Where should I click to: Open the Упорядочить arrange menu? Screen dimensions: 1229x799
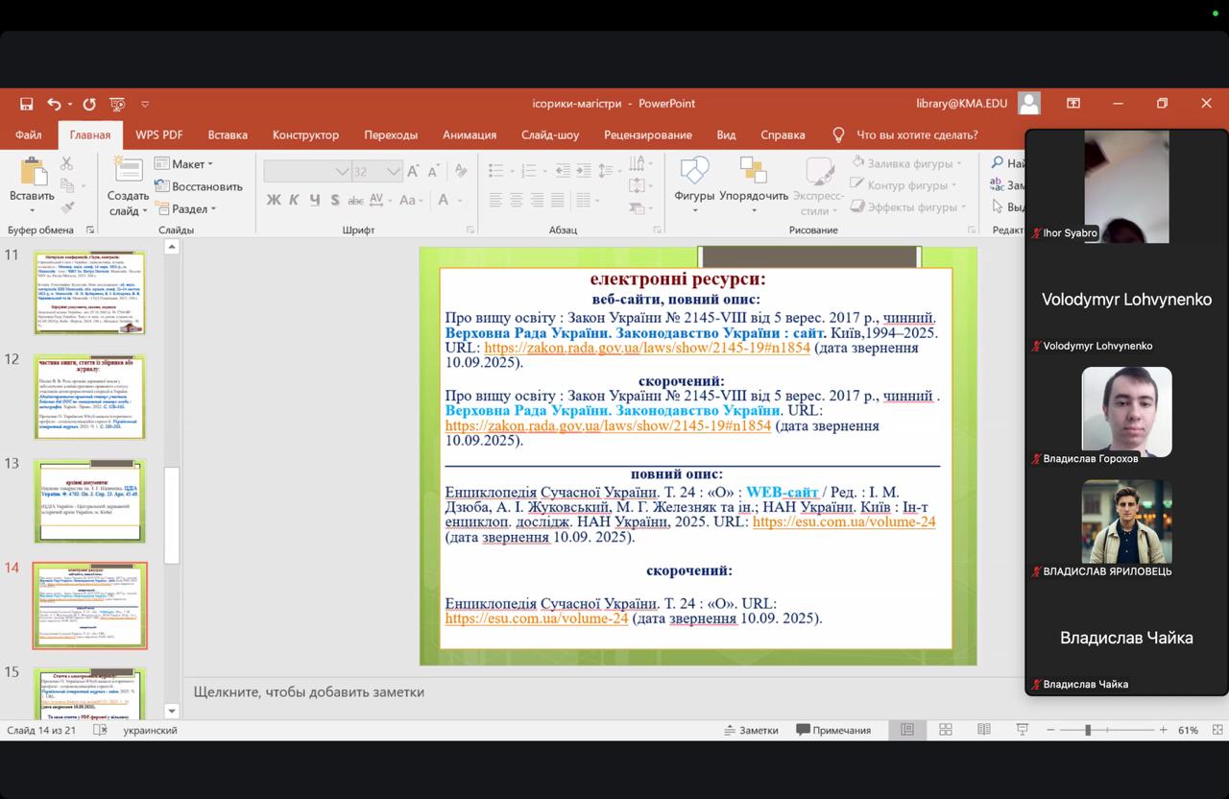coord(754,184)
